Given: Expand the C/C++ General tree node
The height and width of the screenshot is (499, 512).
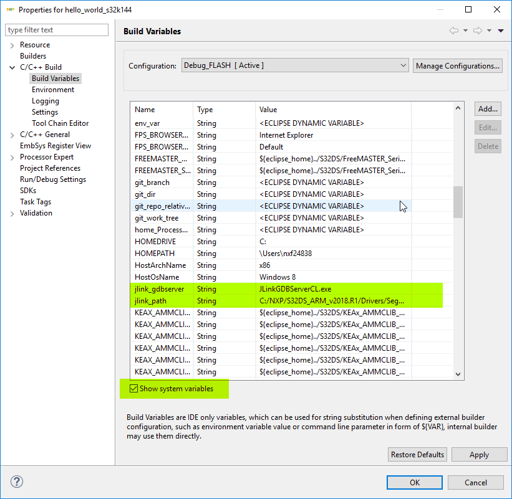Looking at the screenshot, I should click(12, 135).
